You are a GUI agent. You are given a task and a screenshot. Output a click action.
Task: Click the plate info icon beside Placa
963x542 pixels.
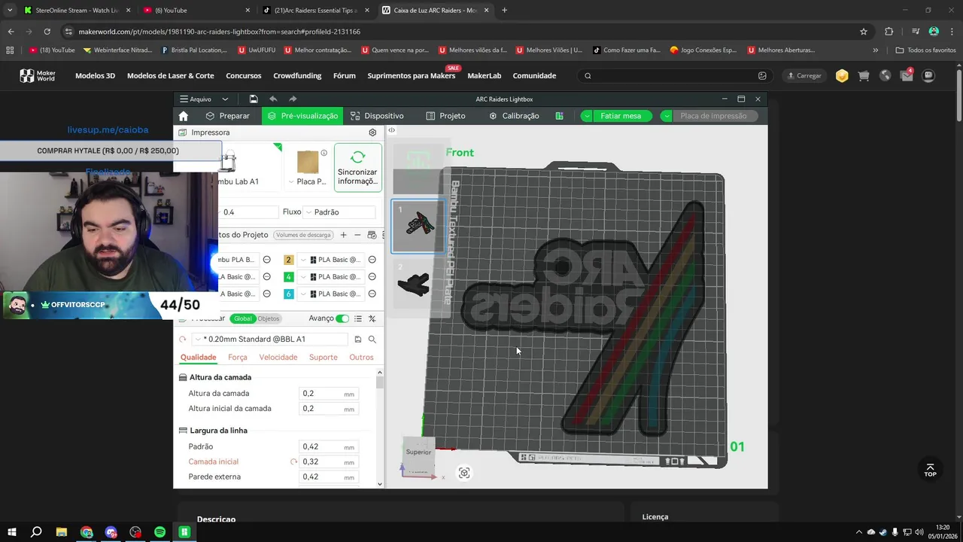click(324, 153)
